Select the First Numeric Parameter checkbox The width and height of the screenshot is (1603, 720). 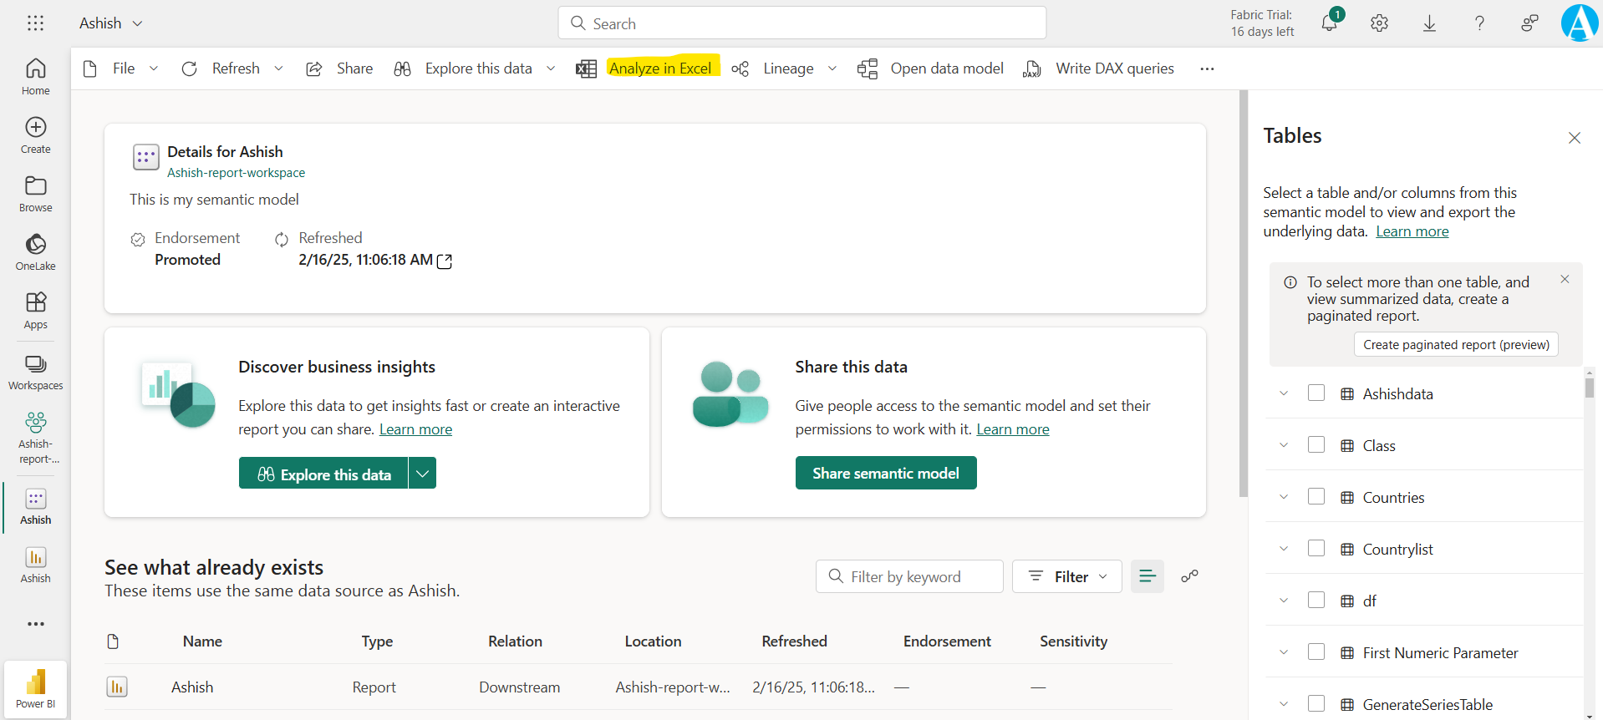pyautogui.click(x=1315, y=652)
